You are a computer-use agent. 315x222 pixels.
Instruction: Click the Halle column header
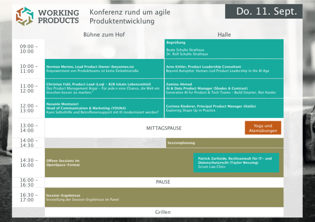point(224,35)
